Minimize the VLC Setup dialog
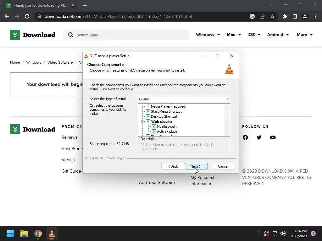This screenshot has height=241, width=322. click(x=203, y=56)
